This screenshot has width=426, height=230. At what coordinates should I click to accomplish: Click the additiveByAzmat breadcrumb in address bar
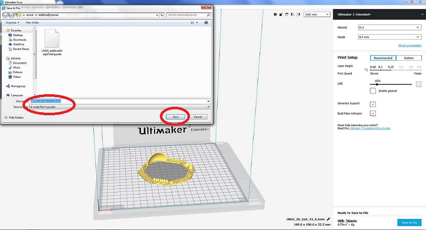click(x=48, y=15)
